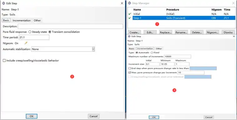
Task: Click green checkmark beside Initial step
Action: tap(130, 14)
